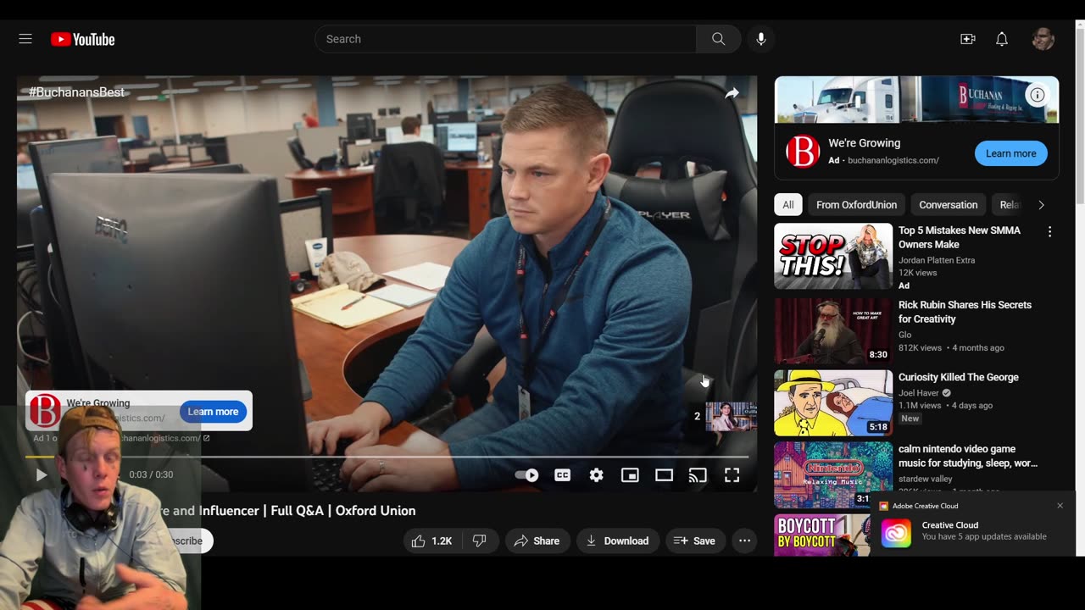Viewport: 1085px width, 610px height.
Task: Open the YouTube guide hamburger menu
Action: coord(25,39)
